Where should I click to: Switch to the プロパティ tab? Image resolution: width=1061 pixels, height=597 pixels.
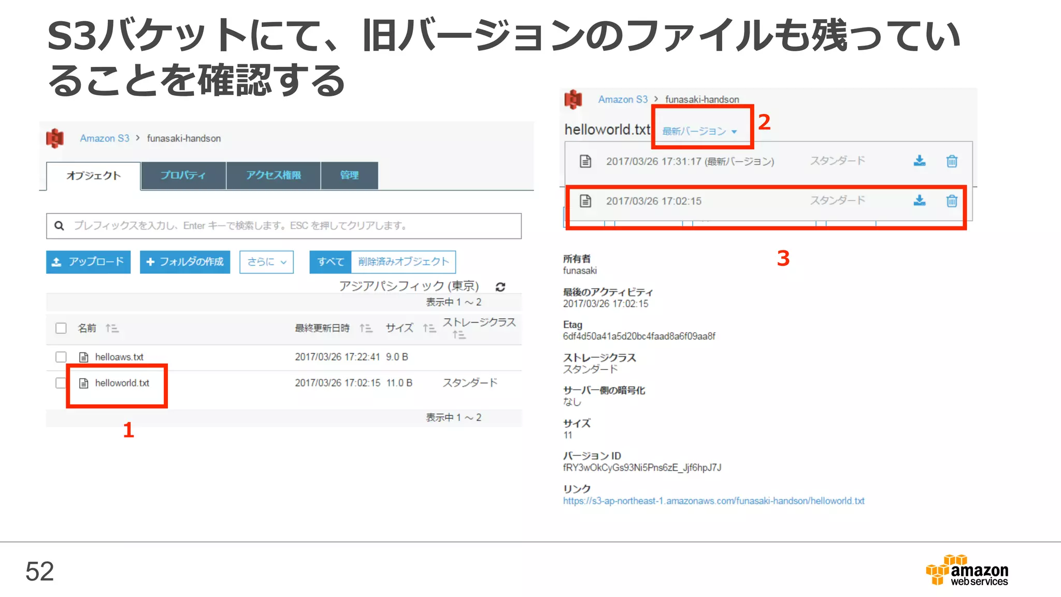[183, 175]
